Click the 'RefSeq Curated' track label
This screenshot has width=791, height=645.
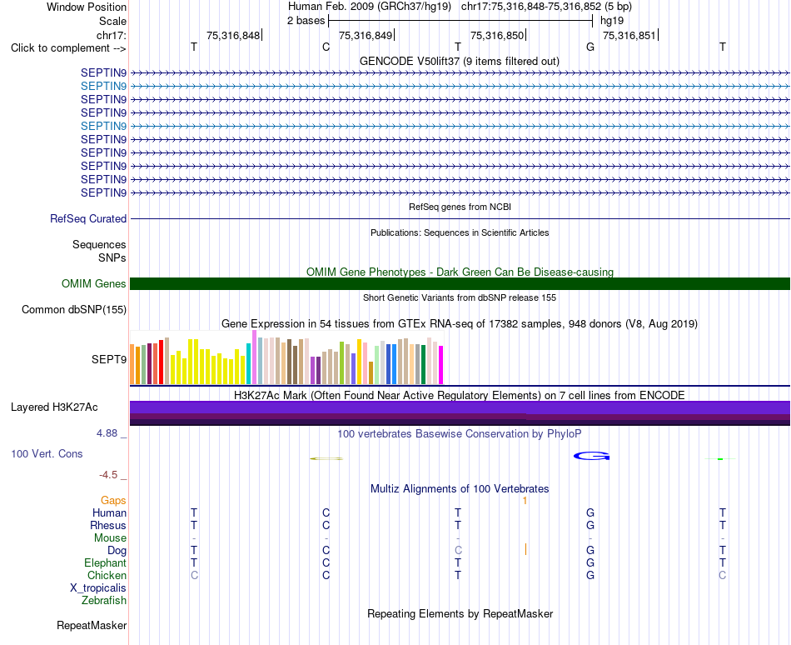[87, 218]
